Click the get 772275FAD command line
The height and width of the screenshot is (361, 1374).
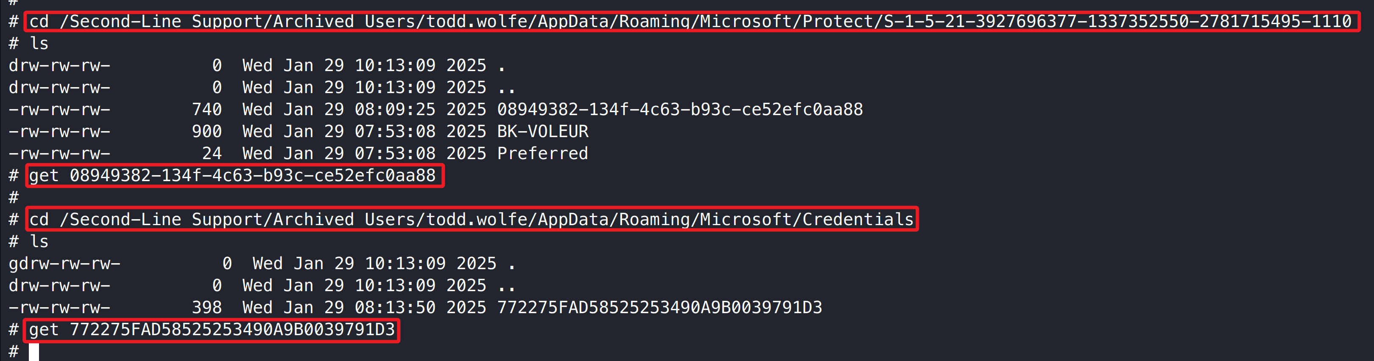(x=212, y=330)
